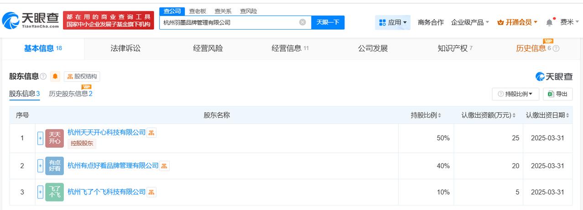Open 杭州有点好看品牌管理有限公司 company link
Screen dimensions: 583x210
click(113, 165)
